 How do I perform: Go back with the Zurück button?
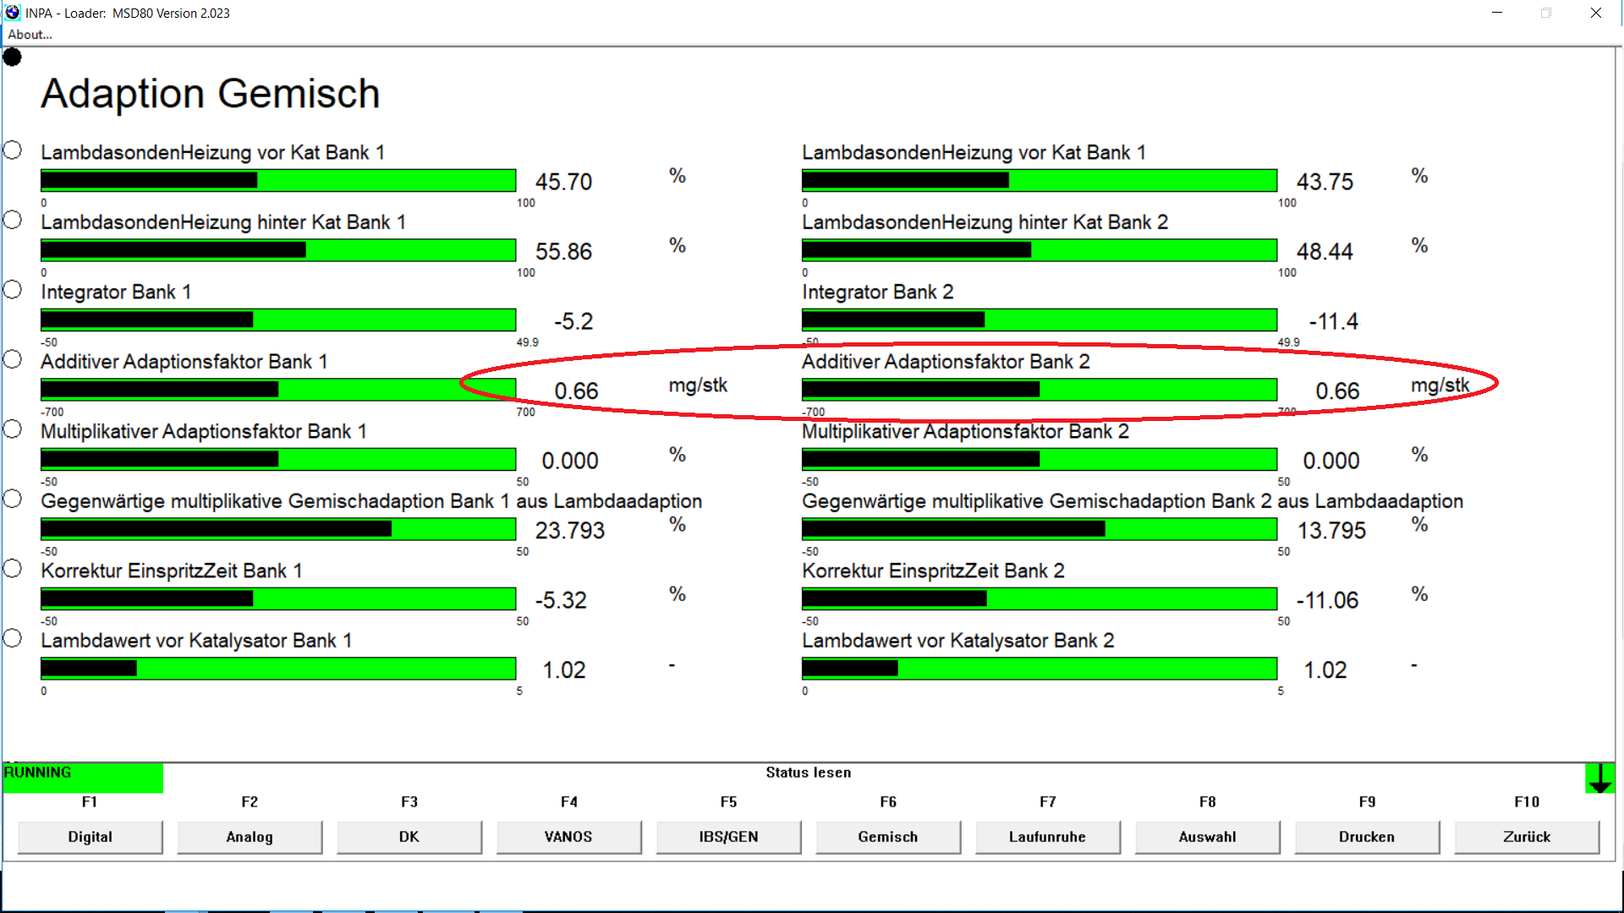(x=1526, y=837)
